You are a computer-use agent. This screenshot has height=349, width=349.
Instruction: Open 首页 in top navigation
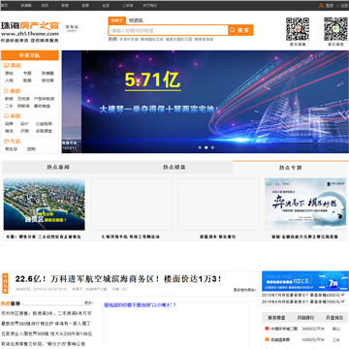(4, 6)
